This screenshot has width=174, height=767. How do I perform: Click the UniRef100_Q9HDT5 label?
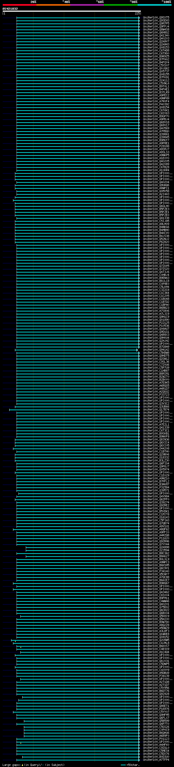pos(156,356)
